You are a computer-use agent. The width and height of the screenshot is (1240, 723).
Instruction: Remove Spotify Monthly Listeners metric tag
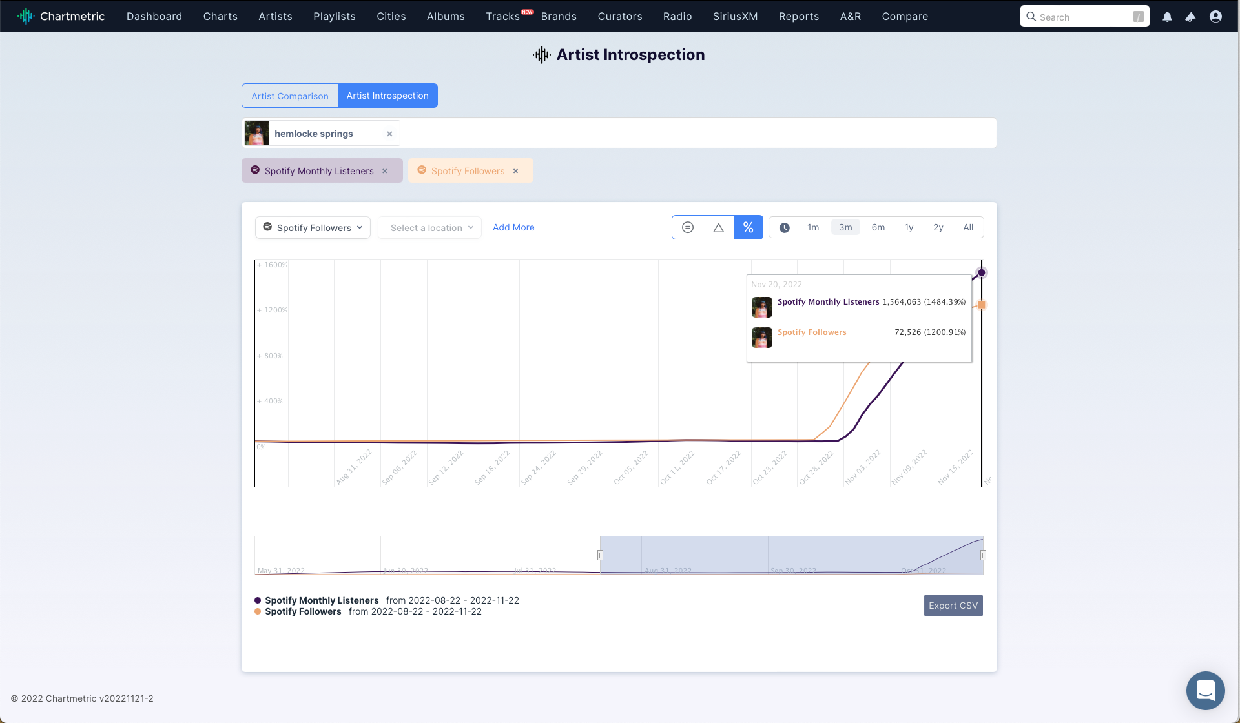tap(385, 171)
